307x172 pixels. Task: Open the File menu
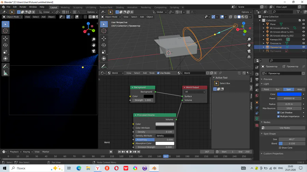9,7
